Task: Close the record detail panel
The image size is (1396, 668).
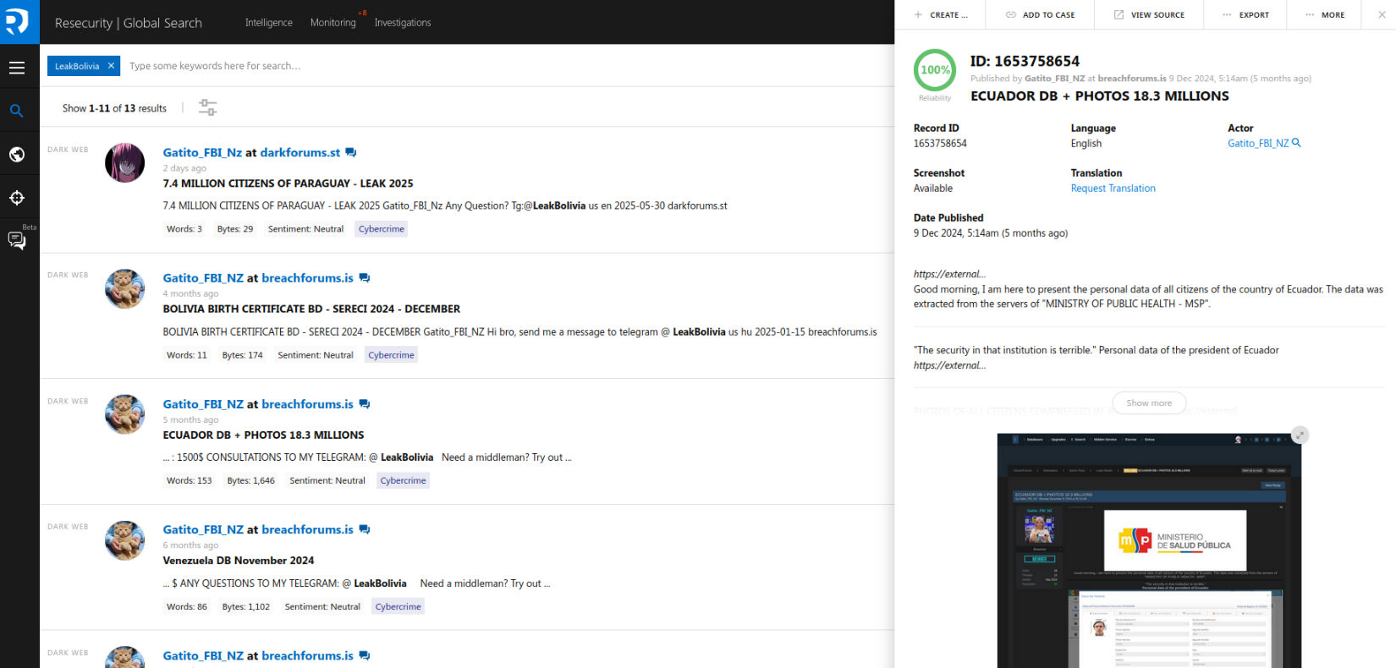Action: pos(1382,14)
